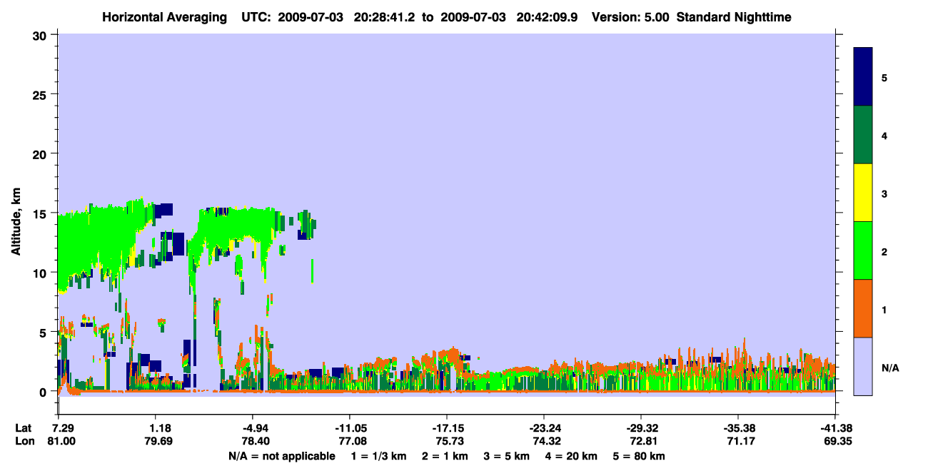Screen dimensions: 928x476
Task: Click the 'Lon' row label
Action: [x=24, y=442]
